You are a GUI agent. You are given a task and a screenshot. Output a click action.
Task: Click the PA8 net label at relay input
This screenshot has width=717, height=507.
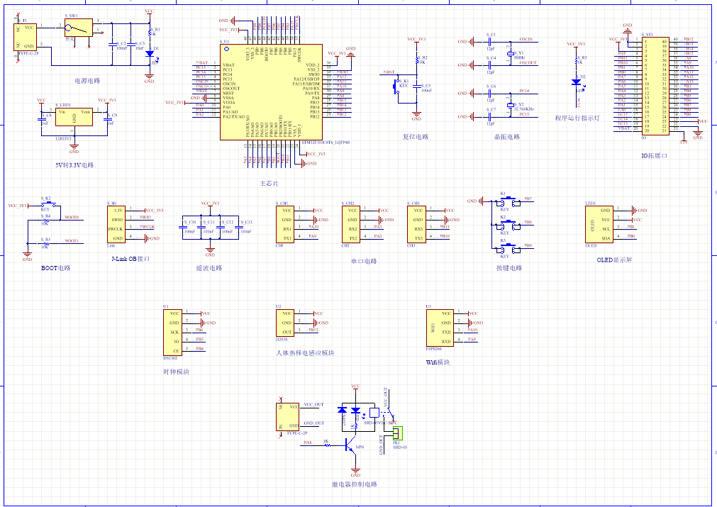pyautogui.click(x=308, y=442)
